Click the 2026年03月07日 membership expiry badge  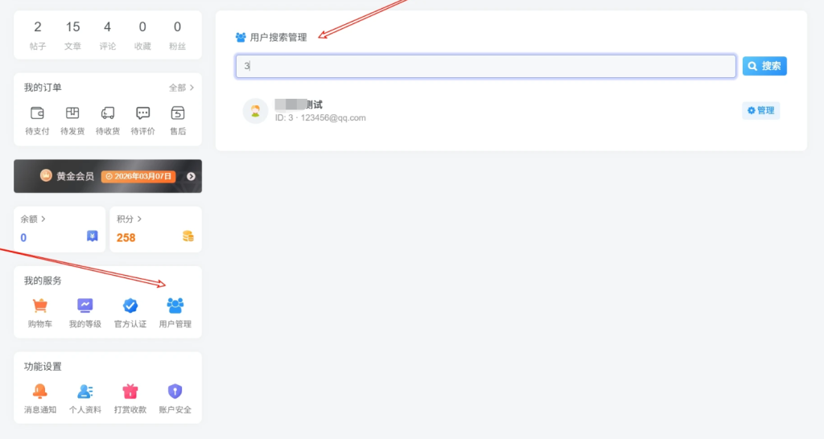[x=138, y=176]
